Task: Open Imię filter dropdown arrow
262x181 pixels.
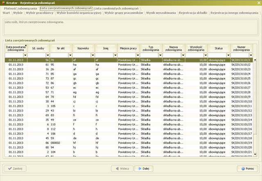Action: point(115,55)
